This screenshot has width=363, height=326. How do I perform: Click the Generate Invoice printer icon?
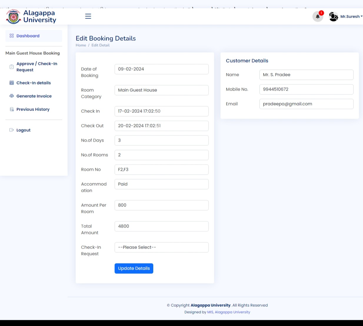[11, 96]
